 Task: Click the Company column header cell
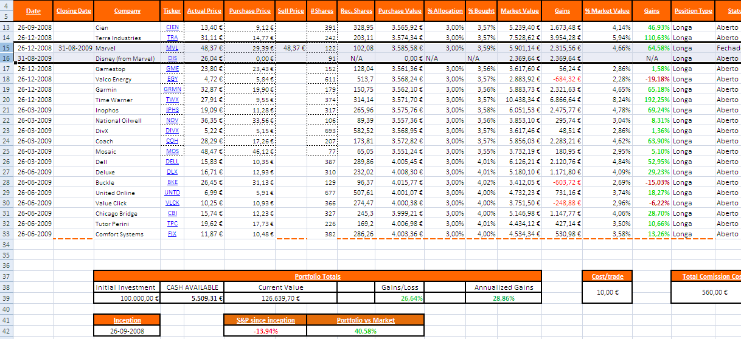127,11
